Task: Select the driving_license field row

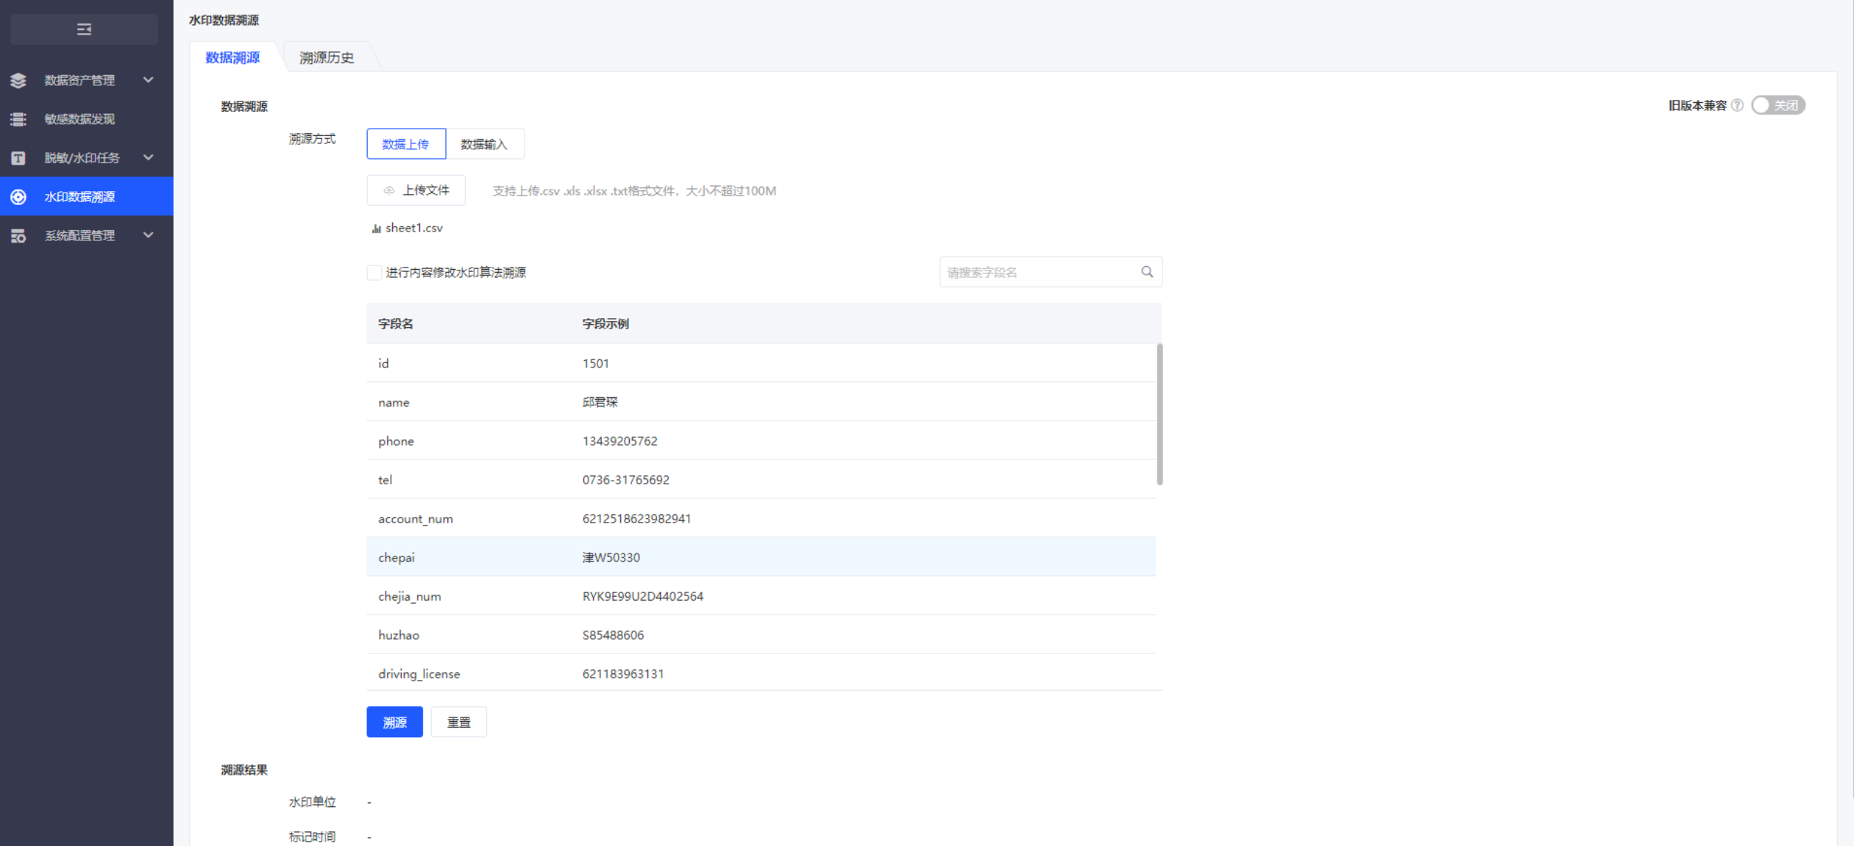Action: point(761,673)
